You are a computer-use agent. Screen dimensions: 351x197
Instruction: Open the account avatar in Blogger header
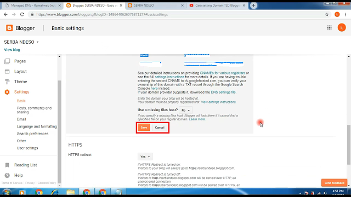coord(342,28)
